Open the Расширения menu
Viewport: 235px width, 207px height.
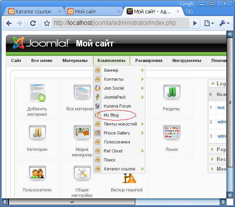pos(149,60)
